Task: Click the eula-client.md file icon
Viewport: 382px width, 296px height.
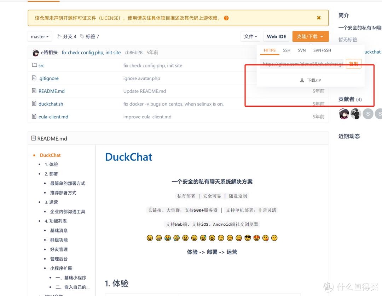Action: [x=34, y=116]
